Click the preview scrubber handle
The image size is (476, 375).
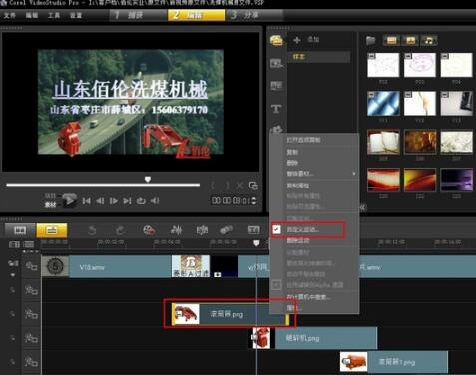click(x=148, y=180)
